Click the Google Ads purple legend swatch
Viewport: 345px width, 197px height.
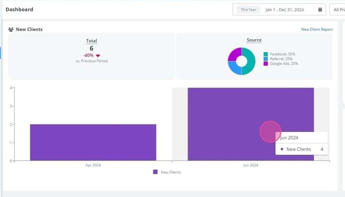(x=266, y=63)
